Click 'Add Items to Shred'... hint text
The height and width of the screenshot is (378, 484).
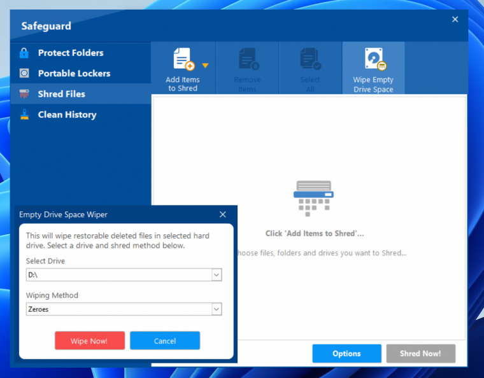click(x=315, y=234)
